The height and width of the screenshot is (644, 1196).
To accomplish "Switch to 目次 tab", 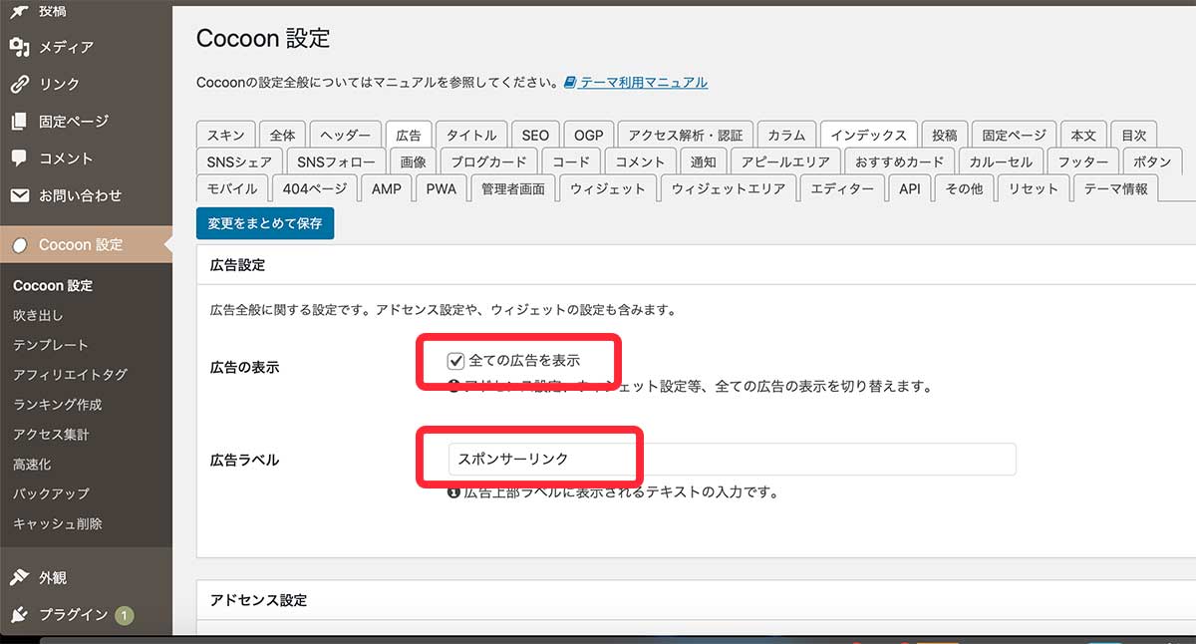I will pos(1133,135).
